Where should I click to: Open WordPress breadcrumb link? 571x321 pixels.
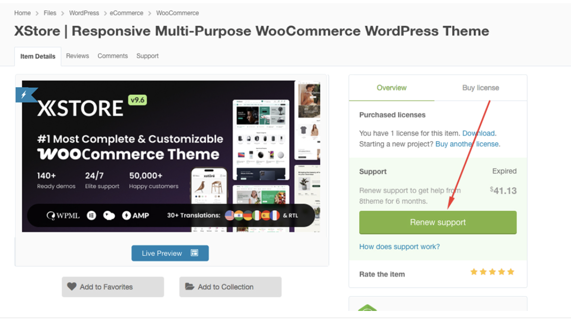pos(84,13)
